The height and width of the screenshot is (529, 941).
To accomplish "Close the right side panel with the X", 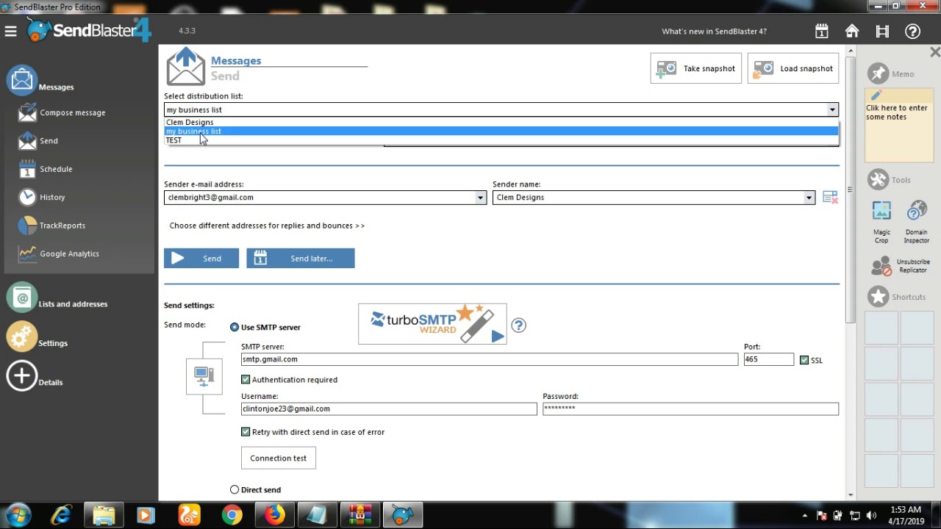I will click(934, 52).
